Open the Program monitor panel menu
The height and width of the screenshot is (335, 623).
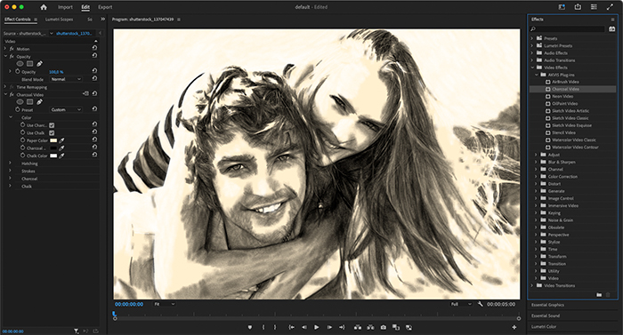(179, 20)
